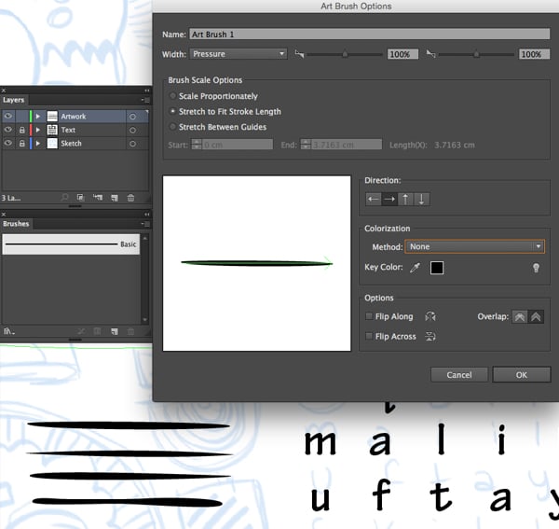Select first Overlap option icon

click(x=520, y=316)
